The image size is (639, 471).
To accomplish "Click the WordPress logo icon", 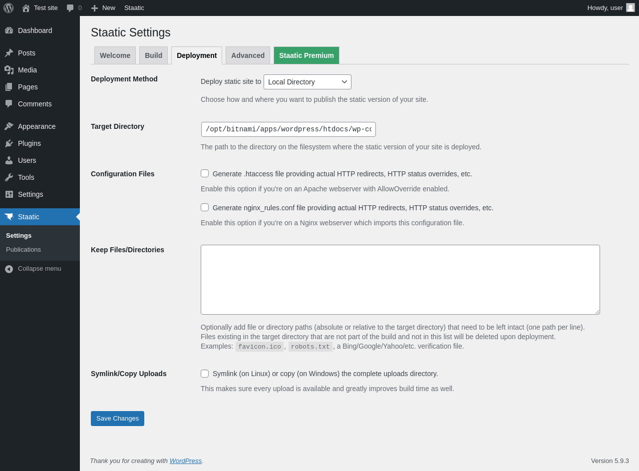I will 8,8.
